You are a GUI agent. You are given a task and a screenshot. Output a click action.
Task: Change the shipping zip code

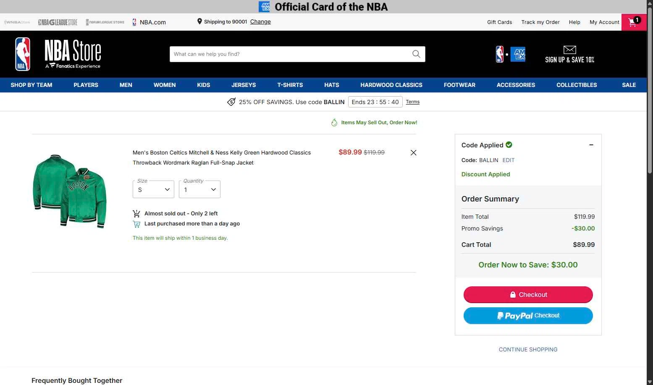pos(260,22)
